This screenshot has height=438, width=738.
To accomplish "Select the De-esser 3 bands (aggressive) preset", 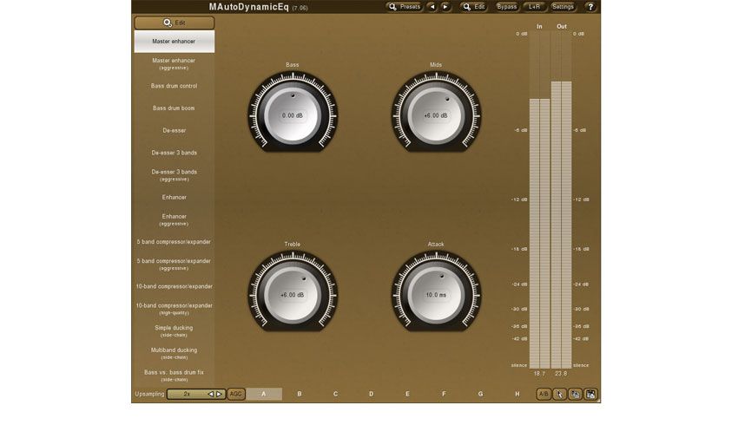I will pos(175,175).
